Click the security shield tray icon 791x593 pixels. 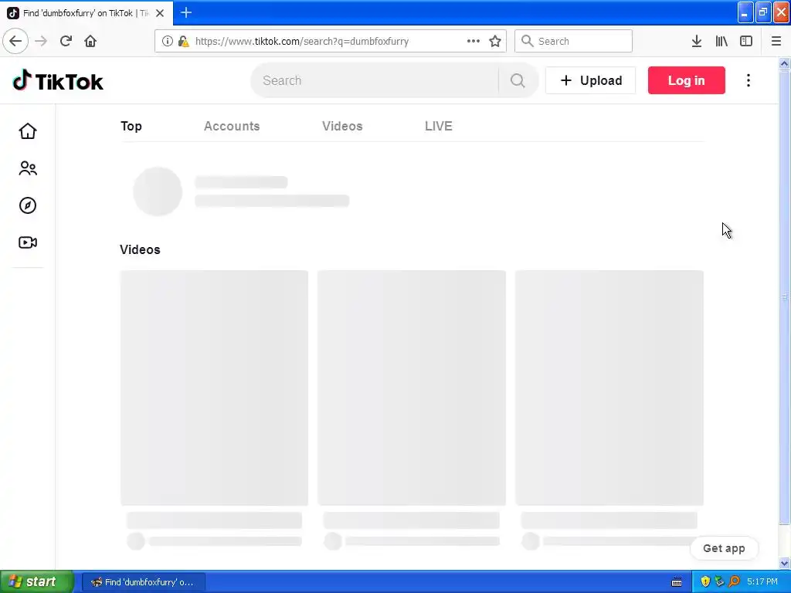705,582
